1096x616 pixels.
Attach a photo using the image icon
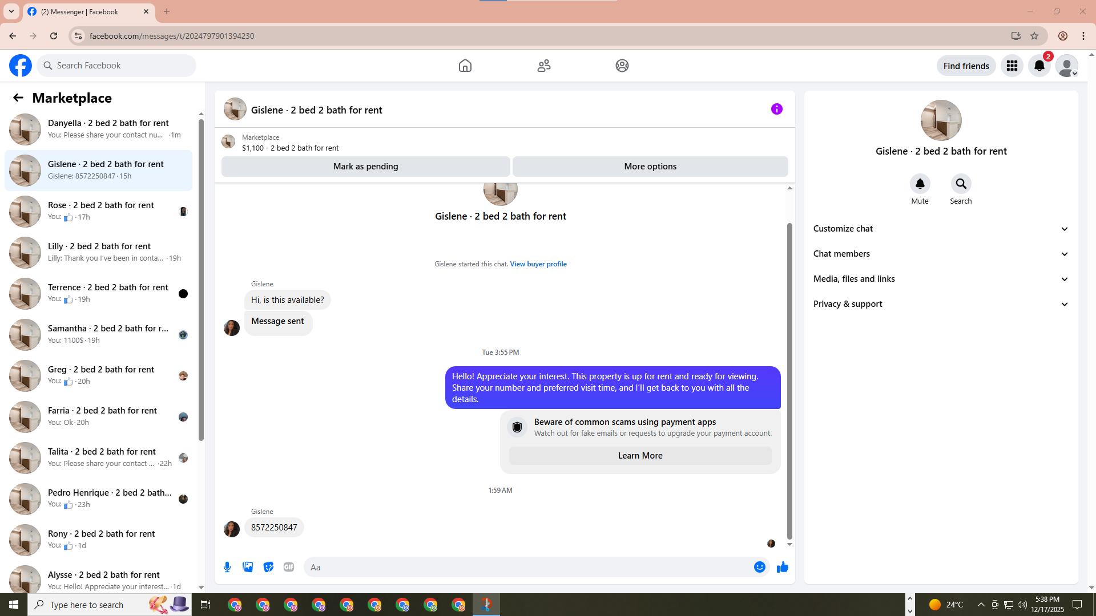pos(248,567)
